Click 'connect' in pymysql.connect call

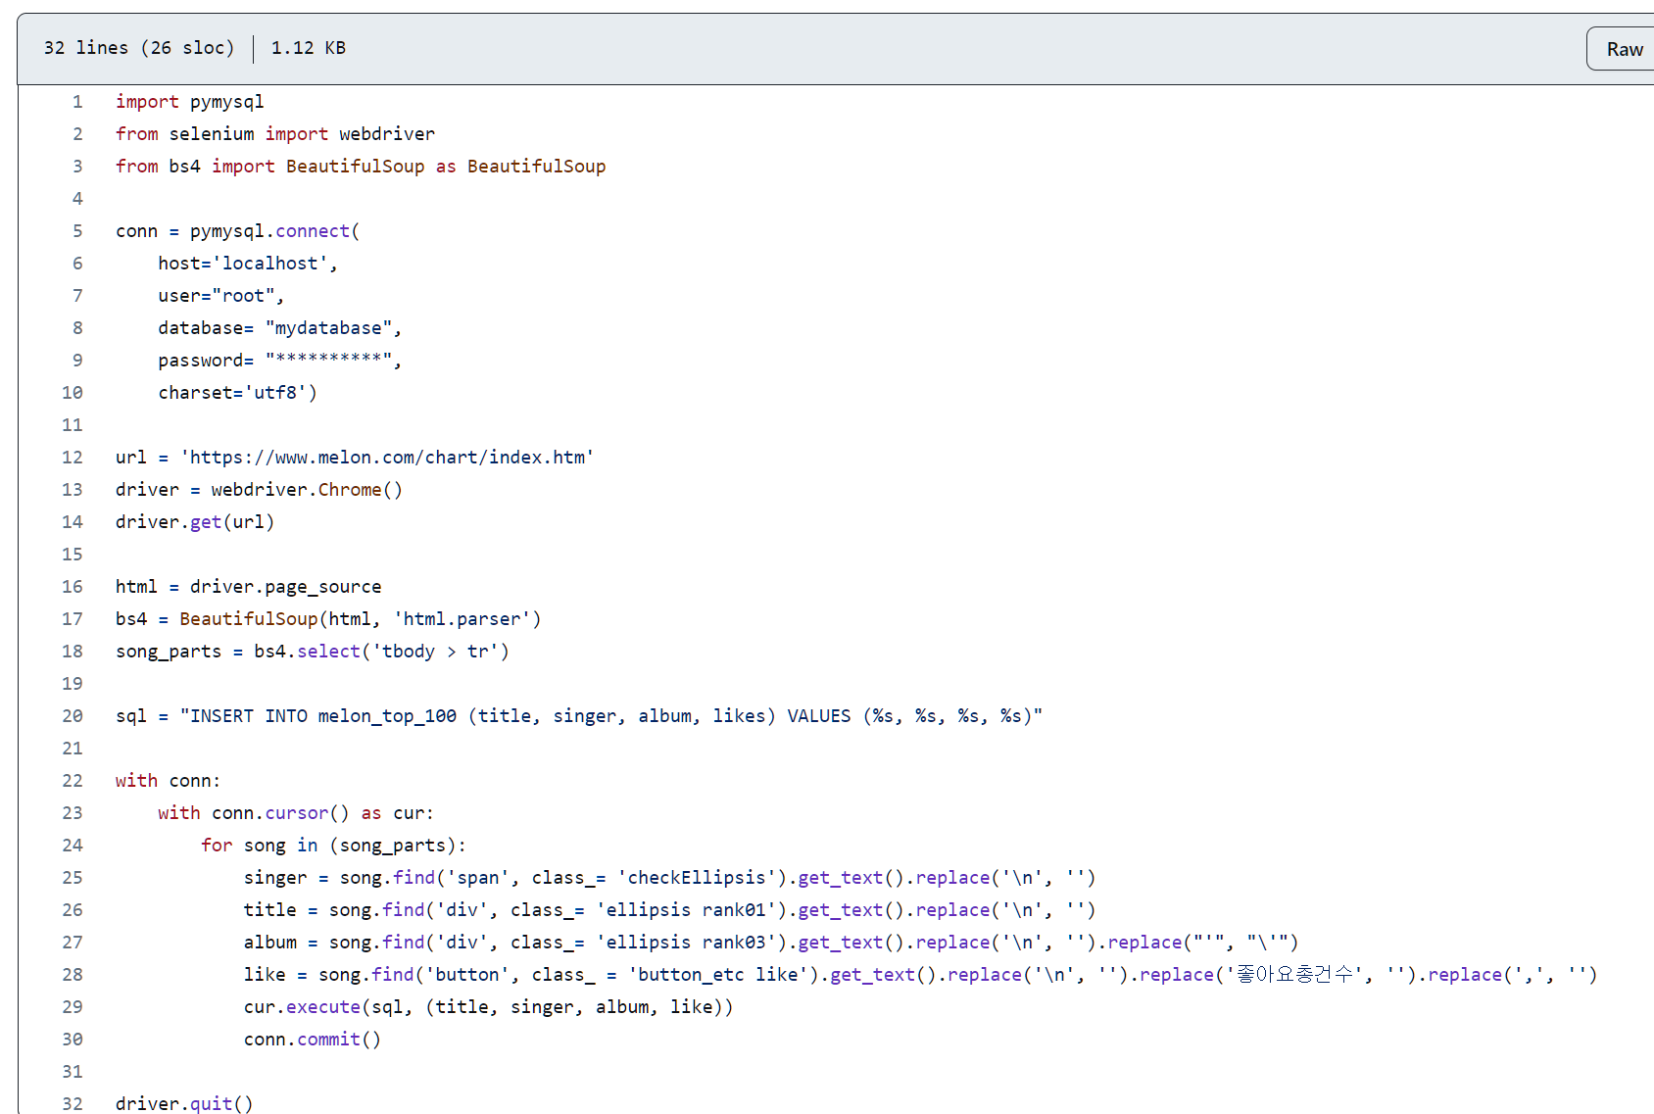pos(313,231)
